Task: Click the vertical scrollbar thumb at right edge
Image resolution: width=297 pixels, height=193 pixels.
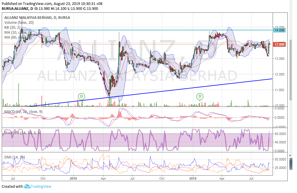Action: (x=291, y=70)
